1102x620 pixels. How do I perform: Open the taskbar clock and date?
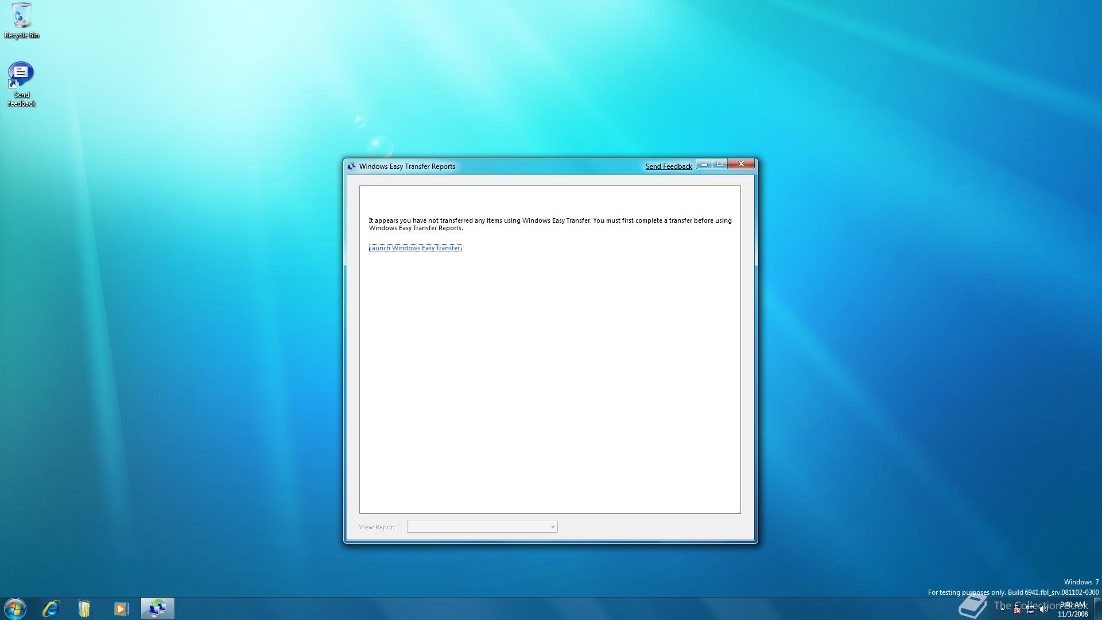pyautogui.click(x=1073, y=609)
